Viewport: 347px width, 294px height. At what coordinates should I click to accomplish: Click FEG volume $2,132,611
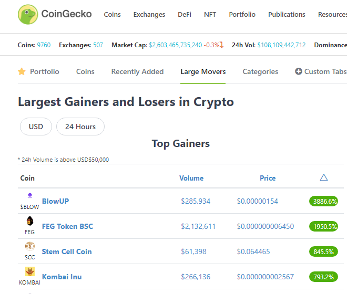pos(198,226)
